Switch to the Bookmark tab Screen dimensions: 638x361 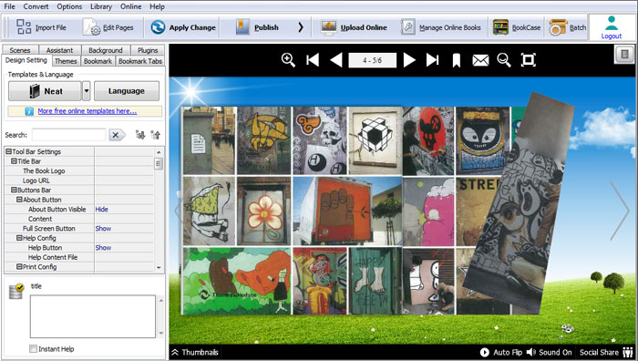[98, 61]
